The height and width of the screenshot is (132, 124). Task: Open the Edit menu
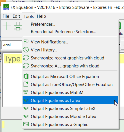point(16,16)
